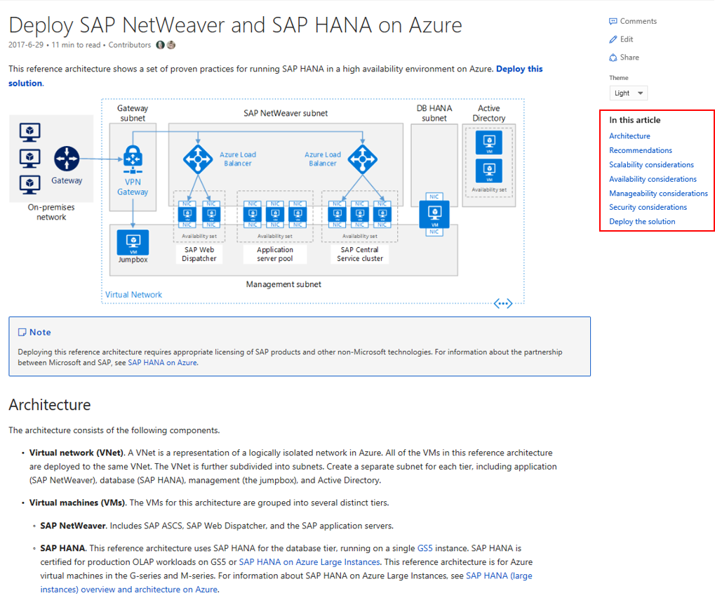
Task: Open the SAP HANA on Azure link in Note
Action: pyautogui.click(x=162, y=363)
